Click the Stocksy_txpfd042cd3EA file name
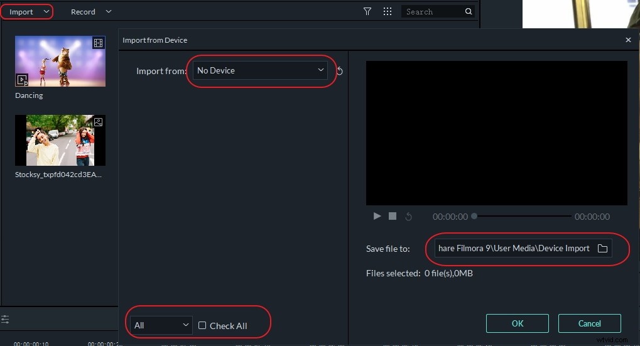Screen dimensions: 640x346 point(58,175)
